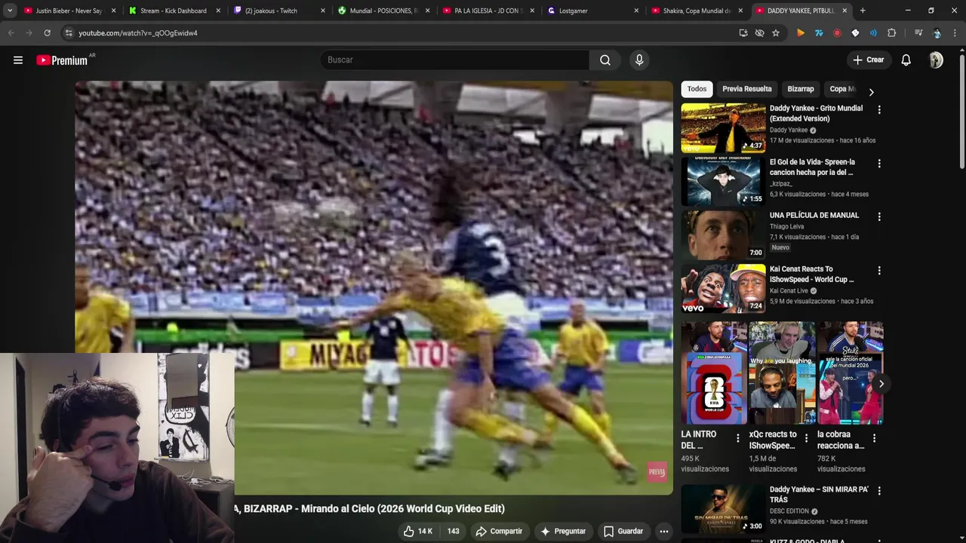The height and width of the screenshot is (543, 966).
Task: Click into the Buscar search field
Action: coord(454,60)
